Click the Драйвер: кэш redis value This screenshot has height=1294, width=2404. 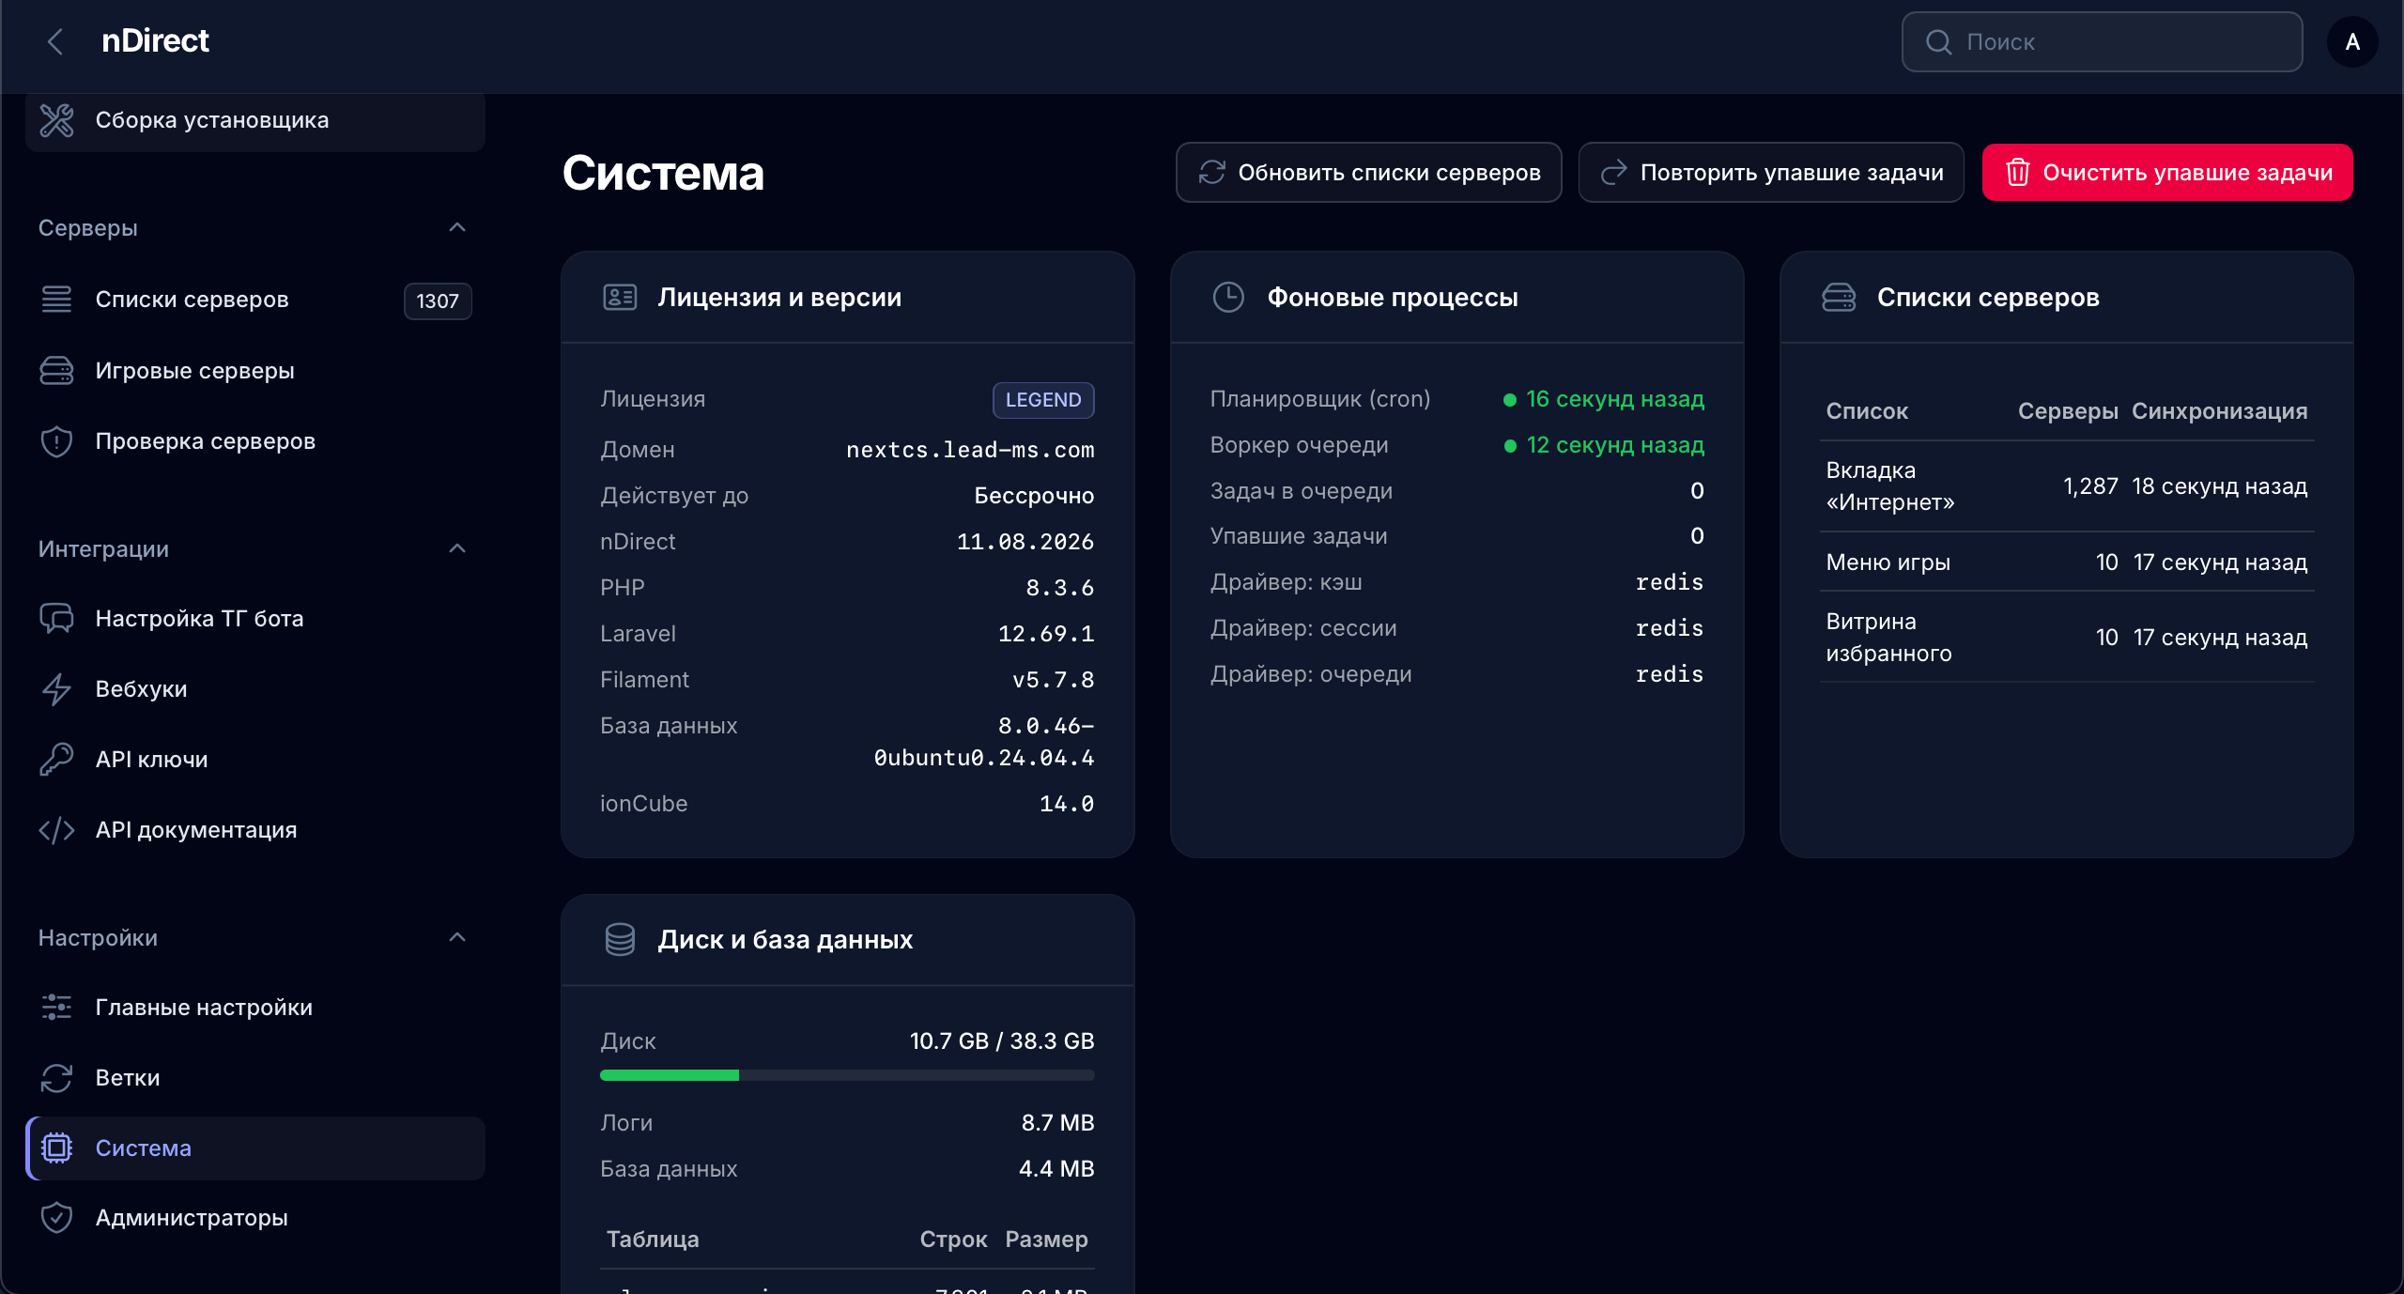point(1669,582)
